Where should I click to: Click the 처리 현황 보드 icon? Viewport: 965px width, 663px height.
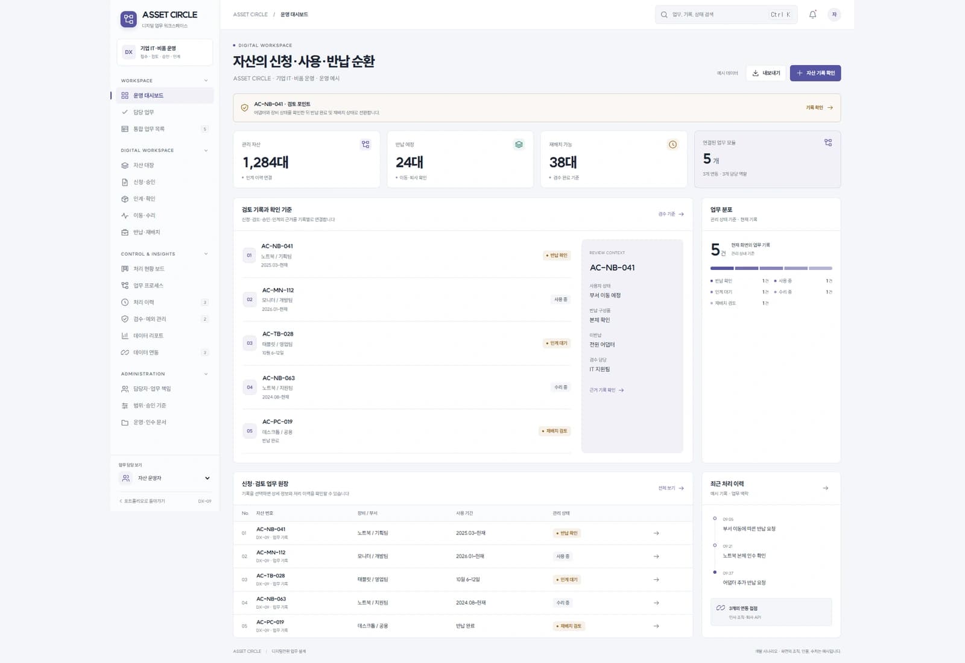(x=125, y=269)
